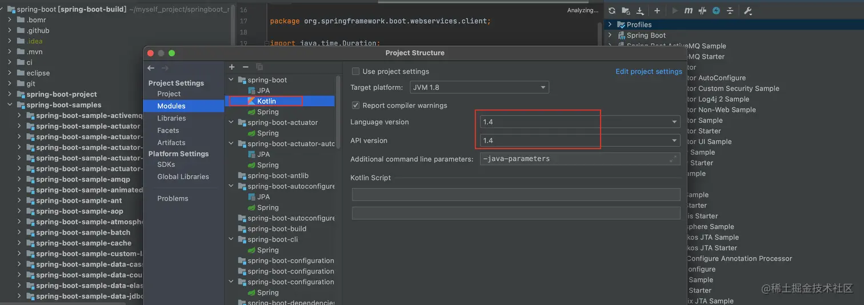Enable Use project settings checkbox

[x=356, y=71]
